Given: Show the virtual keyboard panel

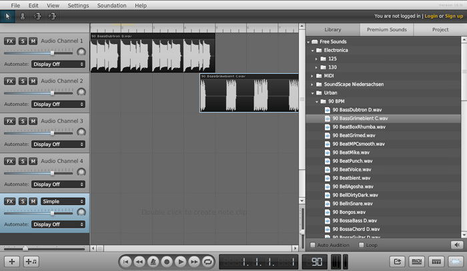Looking at the screenshot, I should (436, 262).
